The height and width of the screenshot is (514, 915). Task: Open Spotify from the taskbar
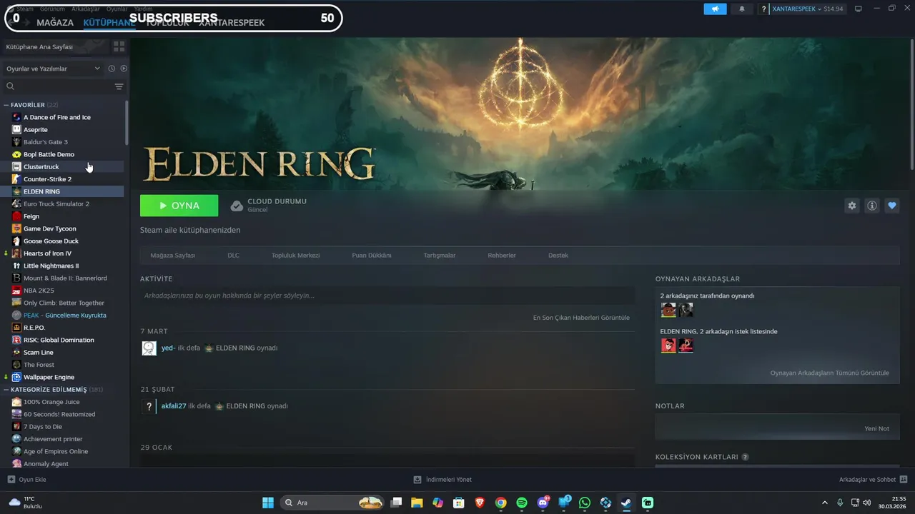(x=522, y=503)
